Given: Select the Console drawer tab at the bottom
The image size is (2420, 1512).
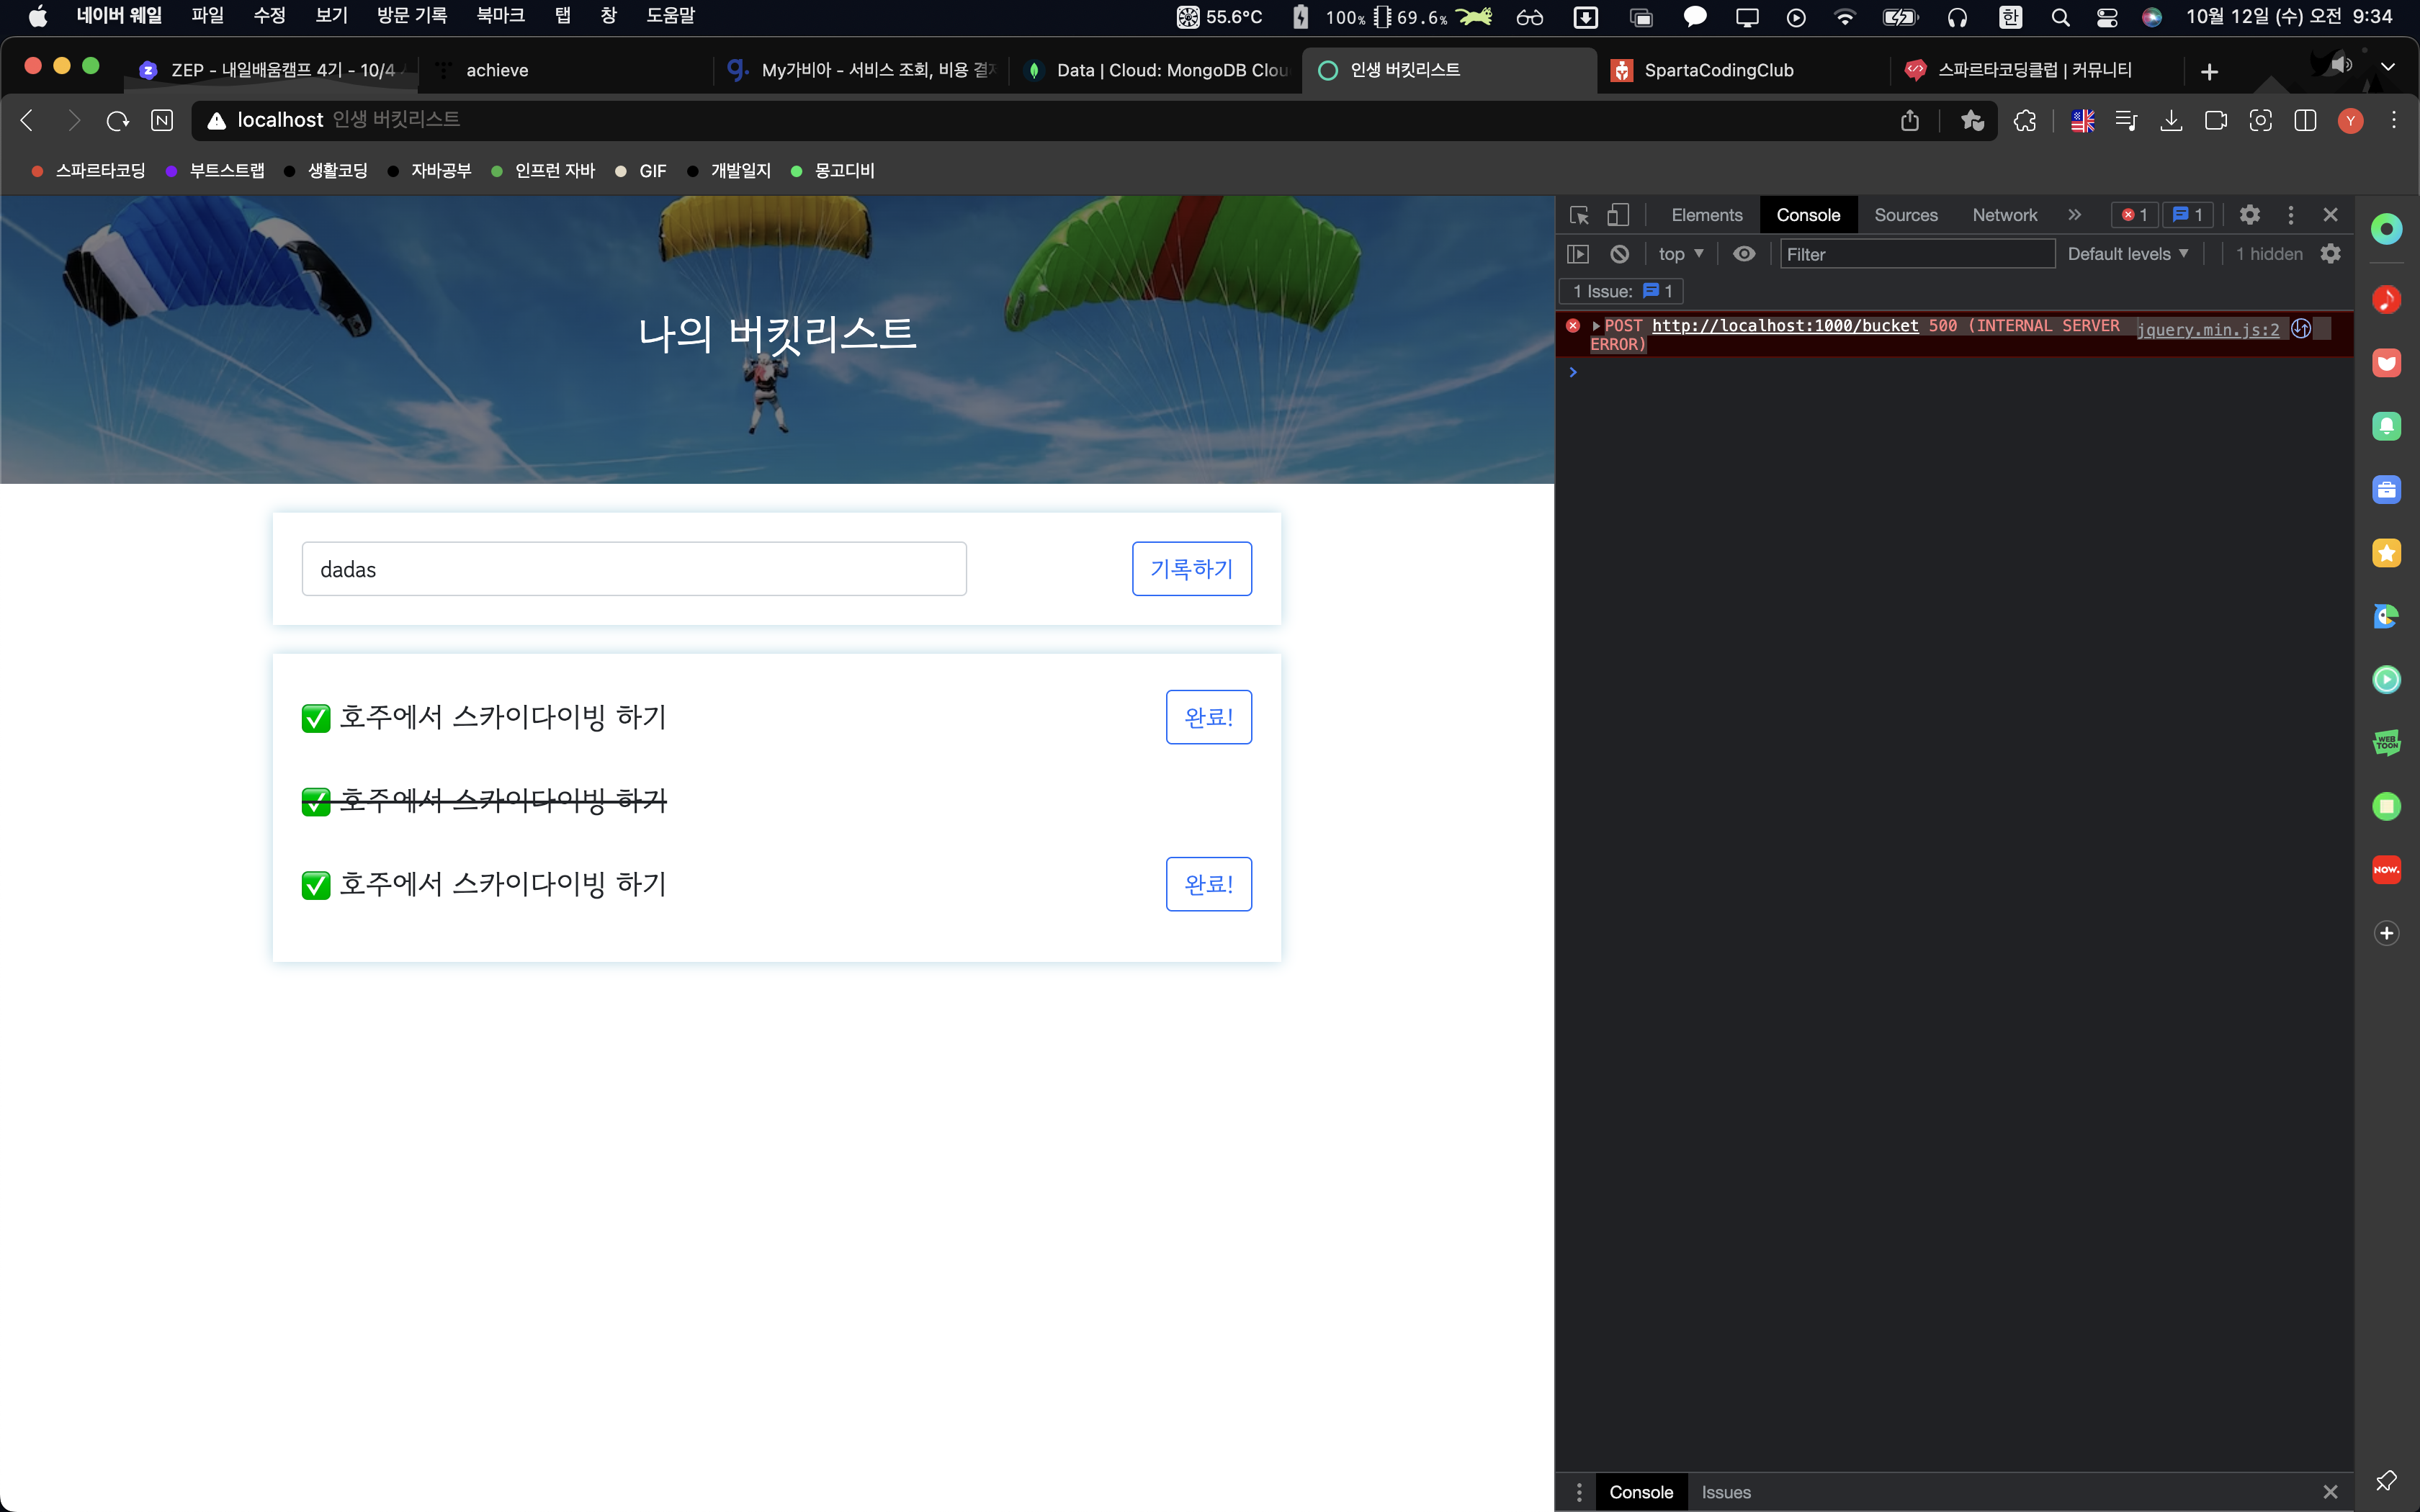Looking at the screenshot, I should tap(1641, 1492).
